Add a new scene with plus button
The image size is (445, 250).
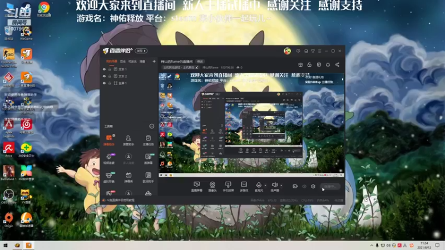[154, 61]
